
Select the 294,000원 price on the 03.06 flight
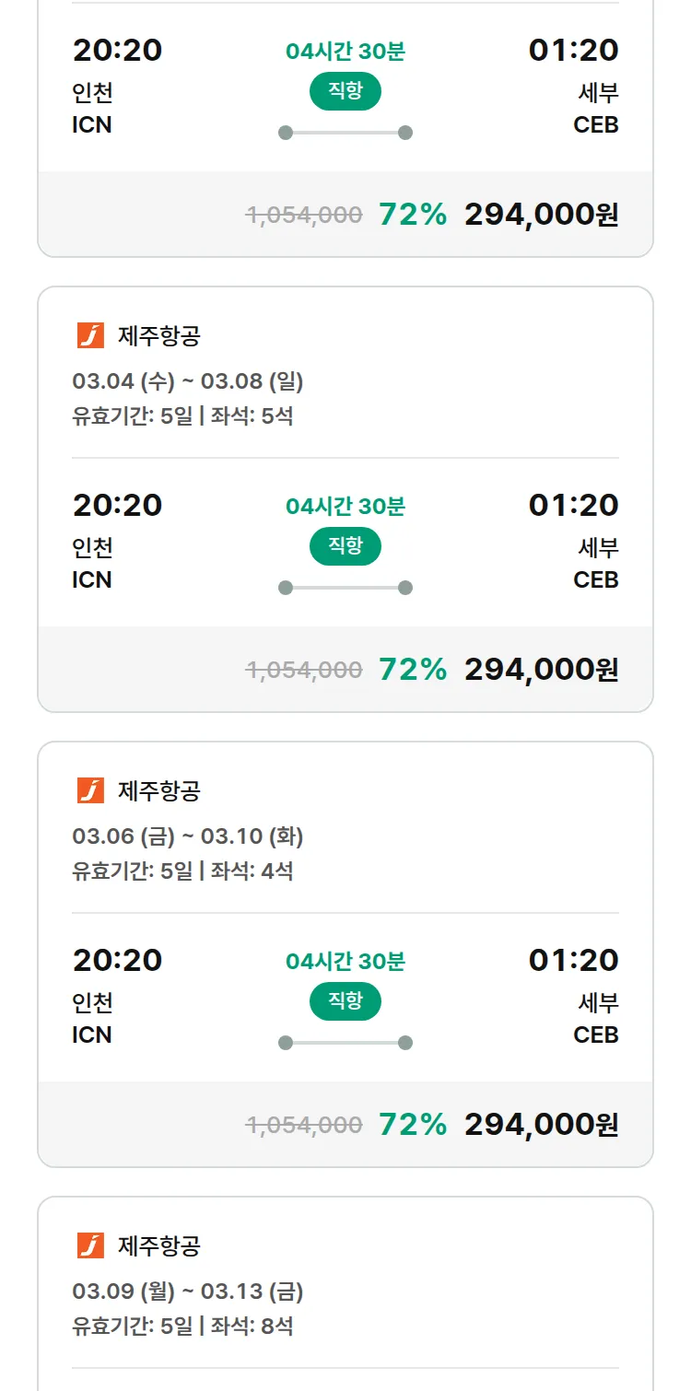point(541,1125)
